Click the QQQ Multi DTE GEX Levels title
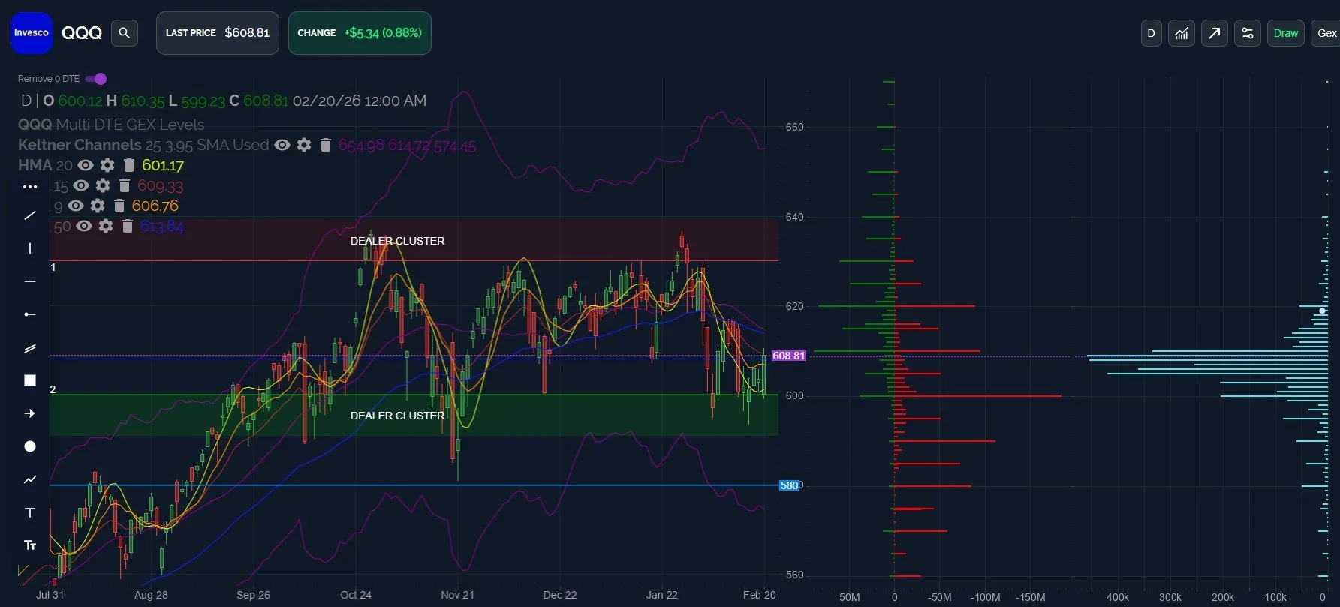The image size is (1340, 607). coord(111,125)
